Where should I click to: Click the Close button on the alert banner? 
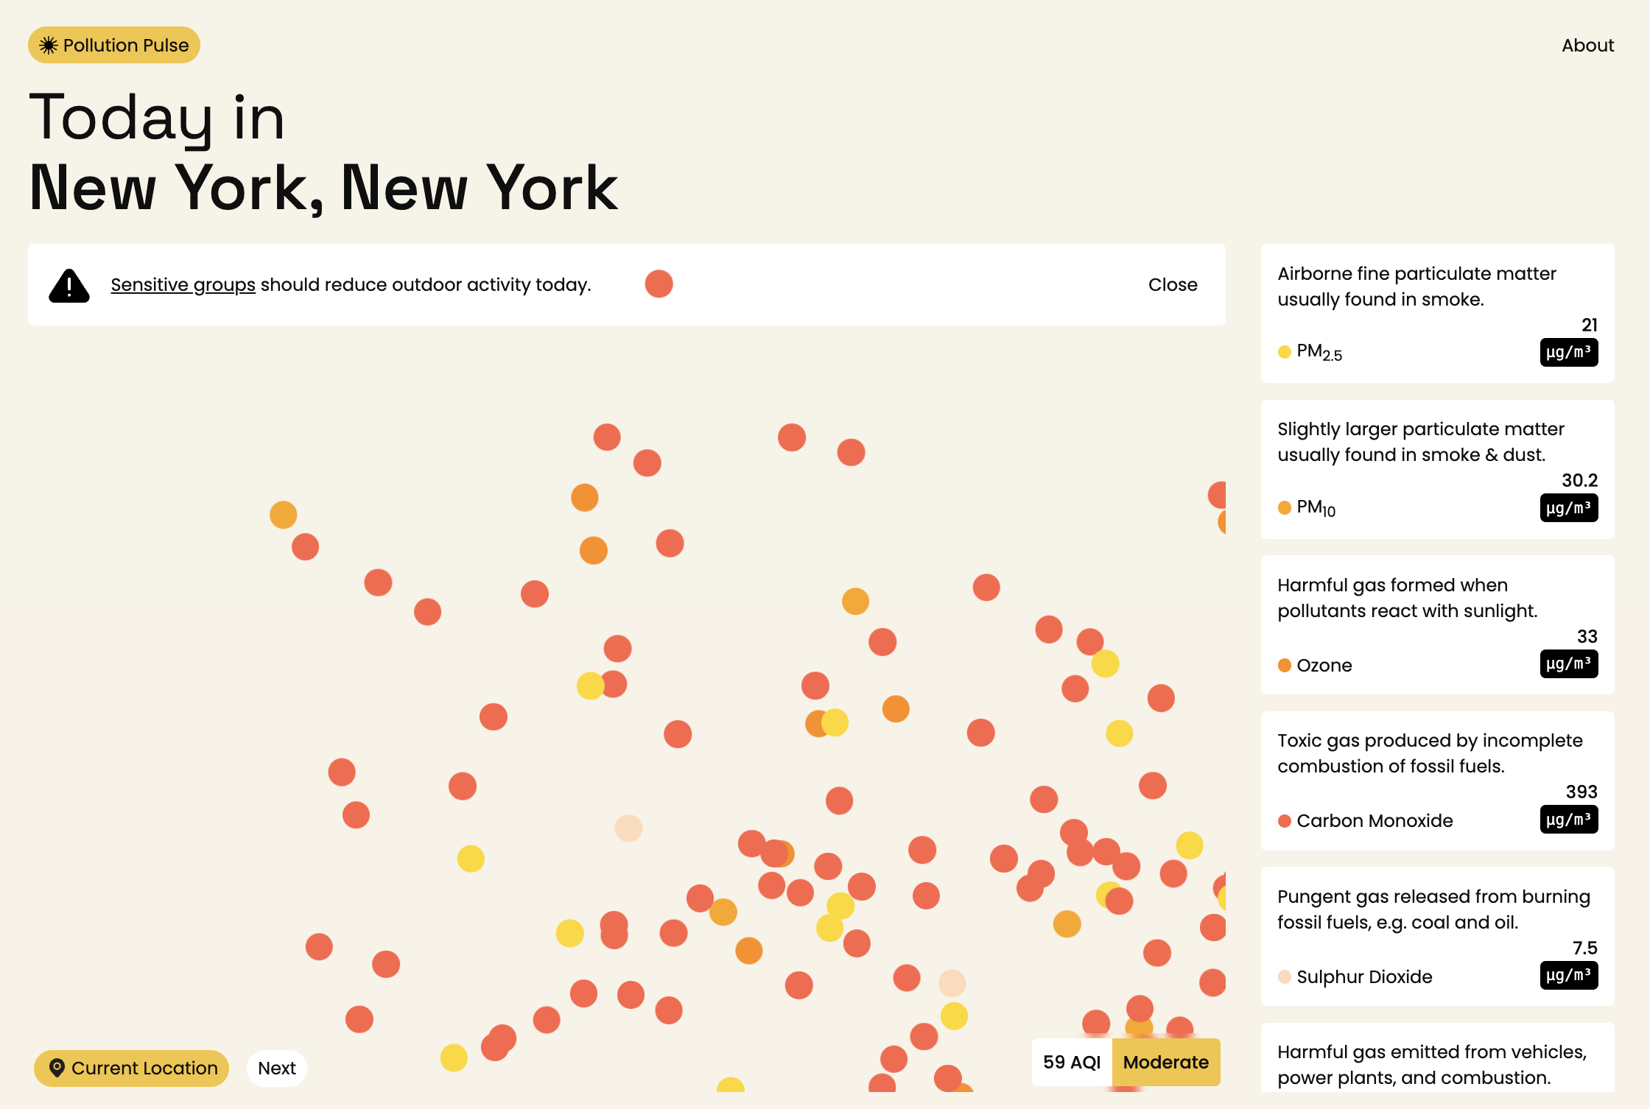(x=1172, y=285)
